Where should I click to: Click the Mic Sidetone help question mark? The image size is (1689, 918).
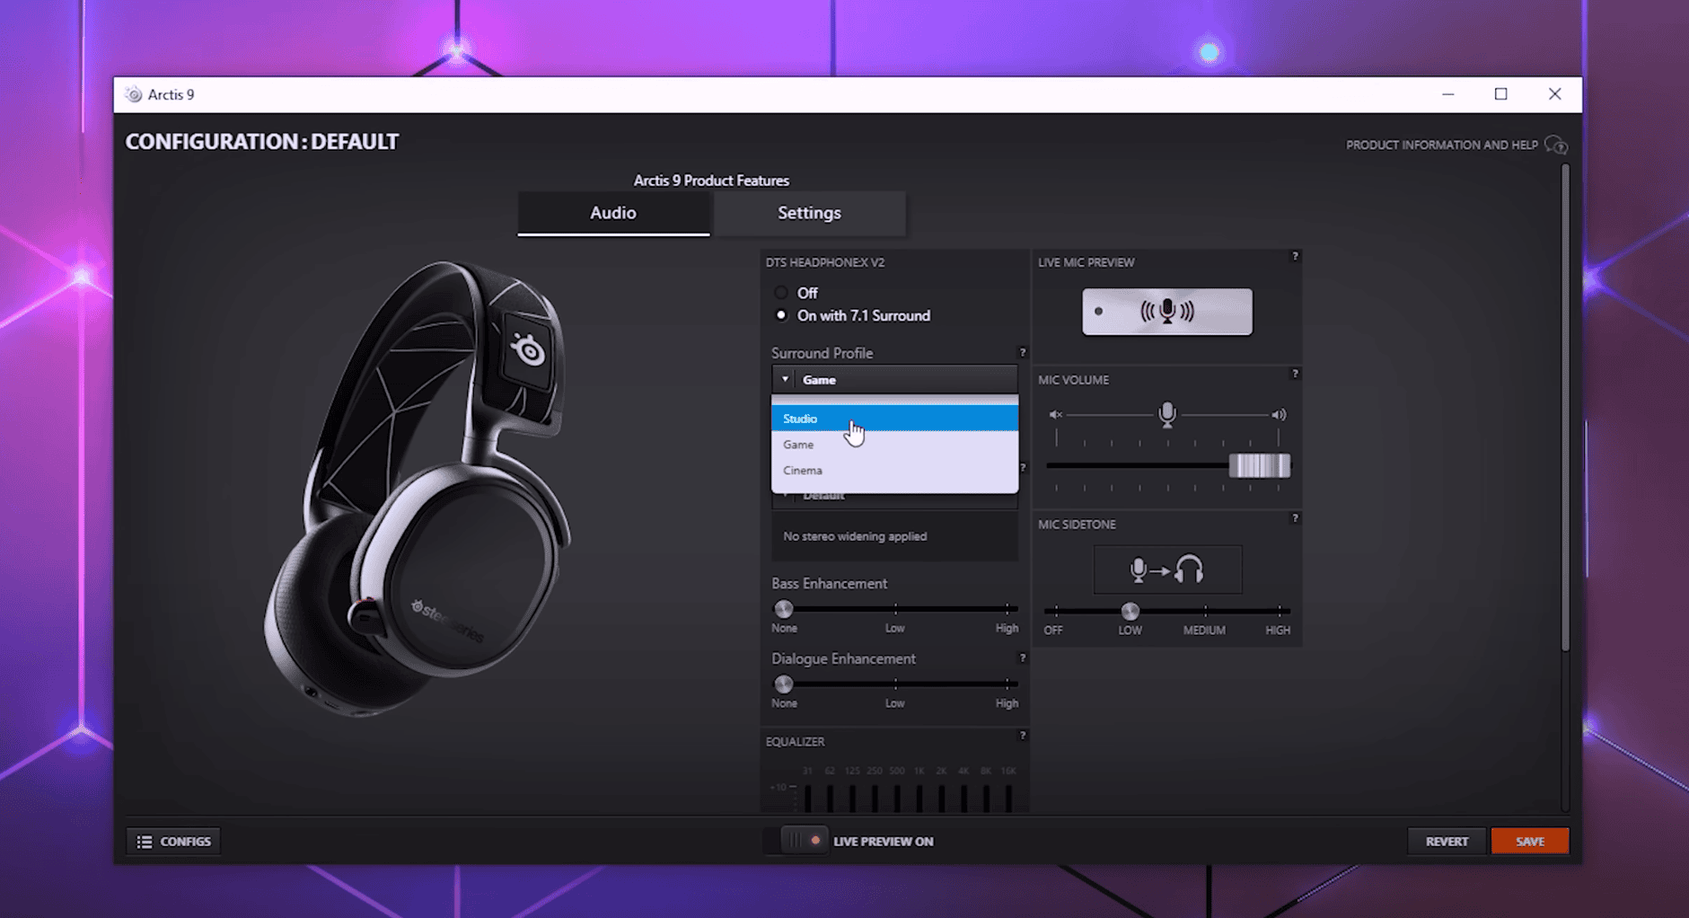click(x=1295, y=518)
